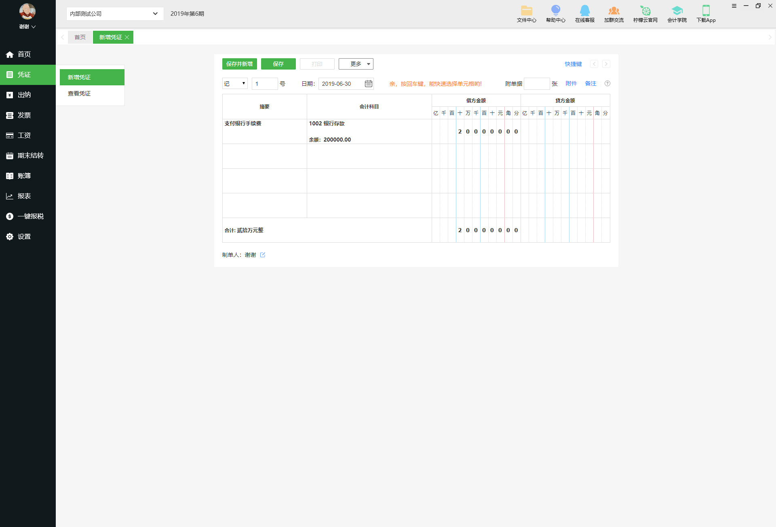Select 查看凭证 from the submenu
This screenshot has width=776, height=527.
[x=79, y=93]
